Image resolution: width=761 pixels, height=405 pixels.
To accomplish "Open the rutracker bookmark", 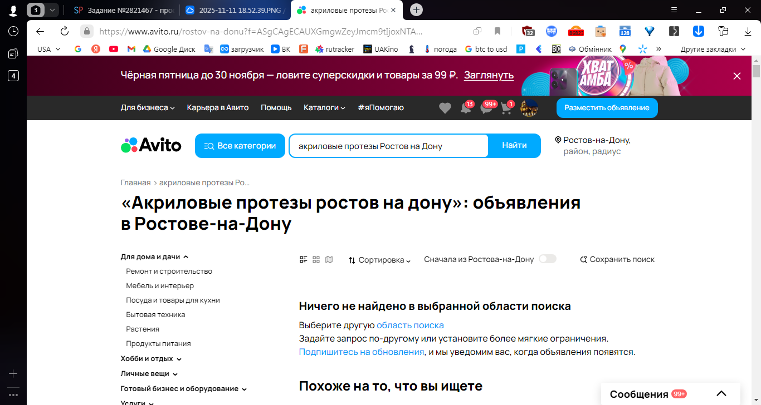I will point(334,49).
